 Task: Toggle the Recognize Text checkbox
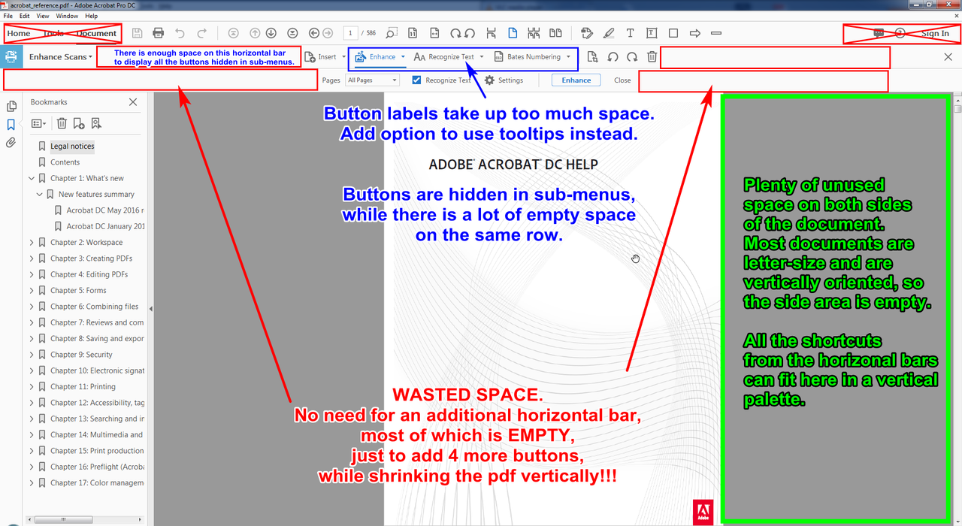coord(416,80)
